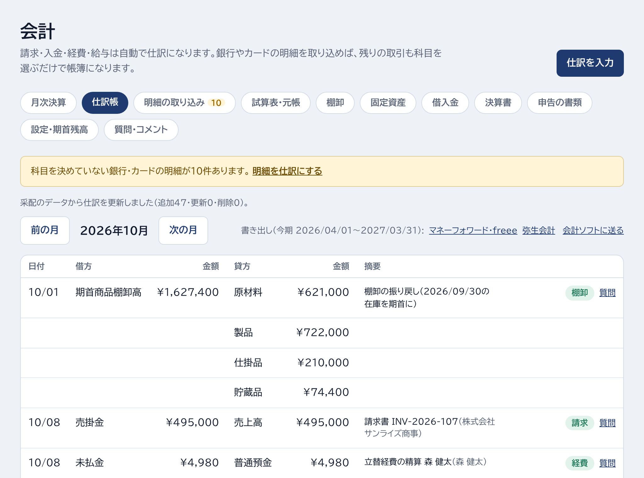This screenshot has width=644, height=478.
Task: Open the 申告の書類 tab
Action: [560, 103]
